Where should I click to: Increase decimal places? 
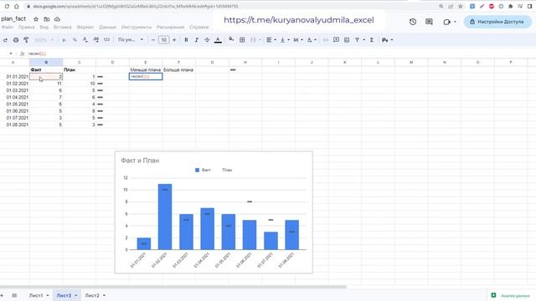tap(96, 40)
